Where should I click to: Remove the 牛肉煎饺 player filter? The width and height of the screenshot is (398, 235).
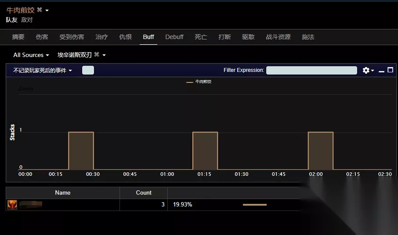click(x=40, y=10)
